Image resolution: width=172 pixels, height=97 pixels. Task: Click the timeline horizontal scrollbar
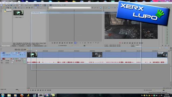(96, 88)
